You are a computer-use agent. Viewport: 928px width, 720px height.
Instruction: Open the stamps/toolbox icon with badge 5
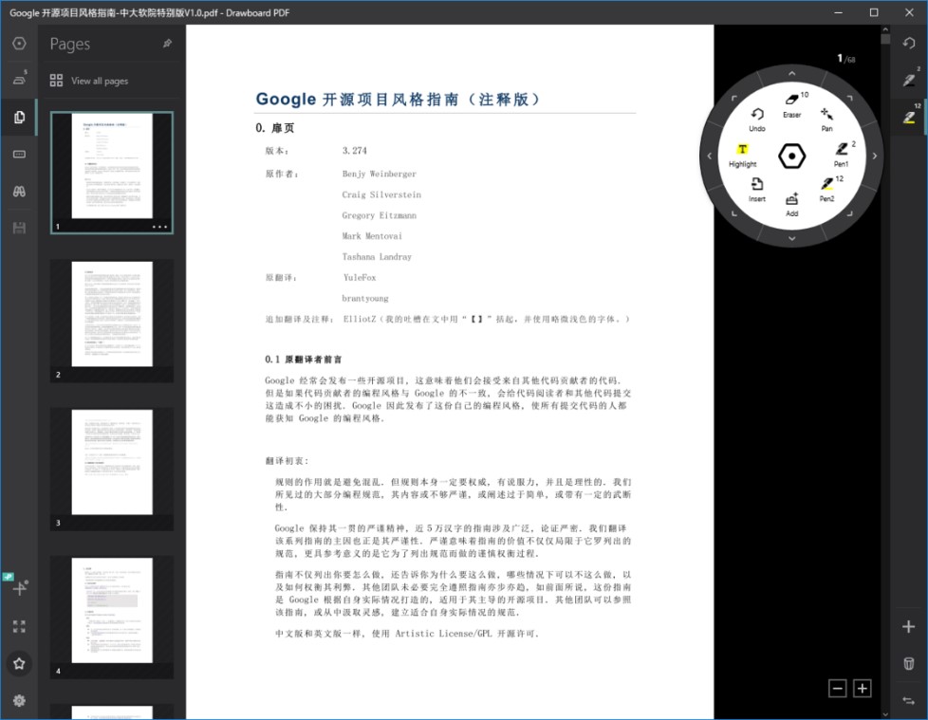pos(20,78)
